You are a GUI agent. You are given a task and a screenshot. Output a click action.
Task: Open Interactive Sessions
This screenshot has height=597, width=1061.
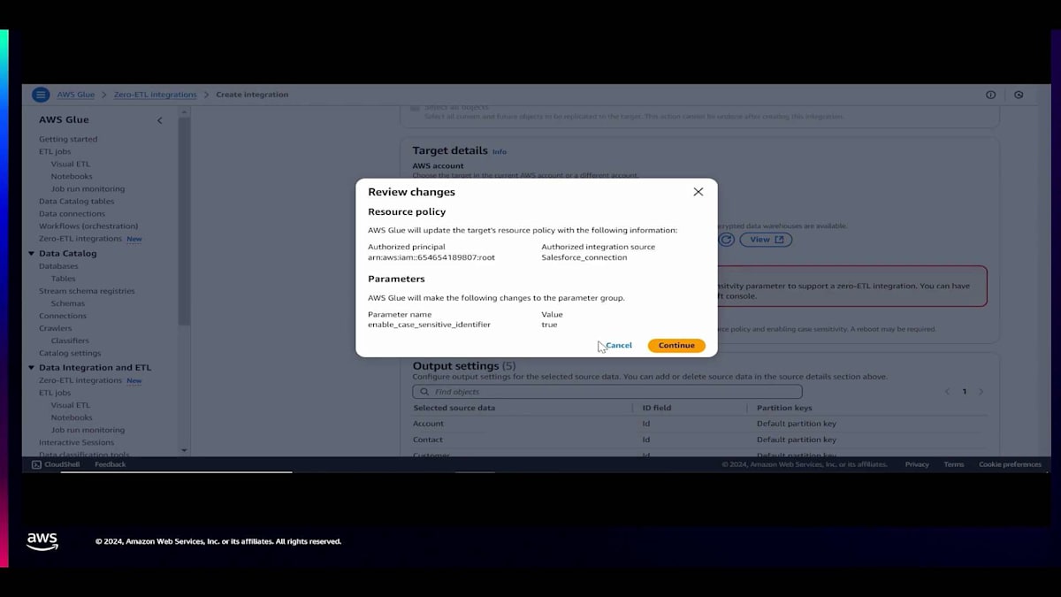pos(77,442)
